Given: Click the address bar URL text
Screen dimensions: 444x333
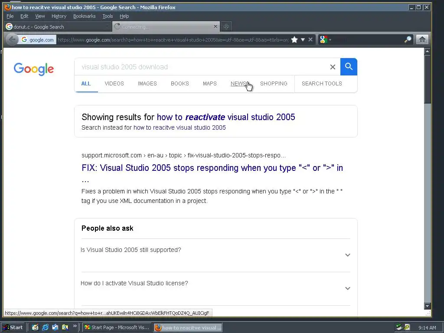Looking at the screenshot, I should (x=173, y=39).
